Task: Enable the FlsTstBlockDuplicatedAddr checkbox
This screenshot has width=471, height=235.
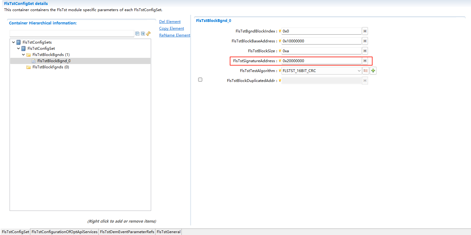Action: point(200,79)
